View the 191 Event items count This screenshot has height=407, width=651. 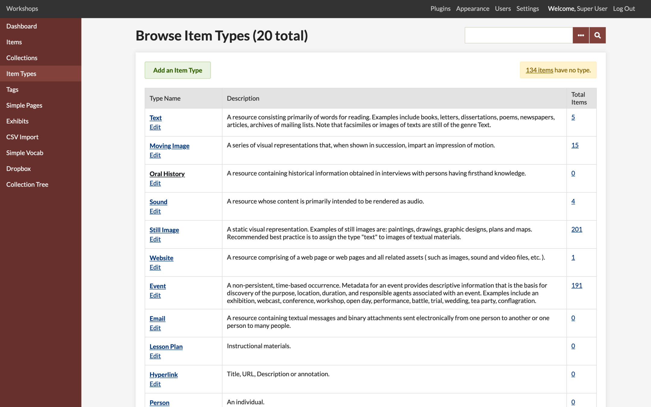pyautogui.click(x=577, y=285)
